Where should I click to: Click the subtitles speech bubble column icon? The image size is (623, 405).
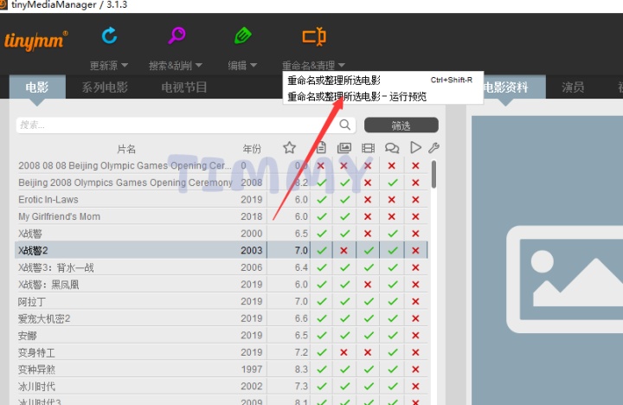tap(392, 148)
